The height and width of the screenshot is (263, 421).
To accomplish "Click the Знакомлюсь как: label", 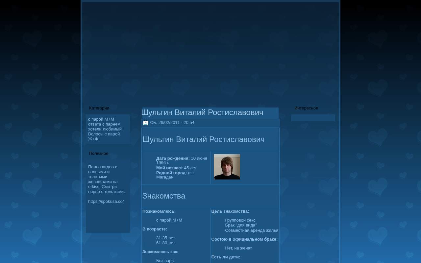I will tap(161, 252).
